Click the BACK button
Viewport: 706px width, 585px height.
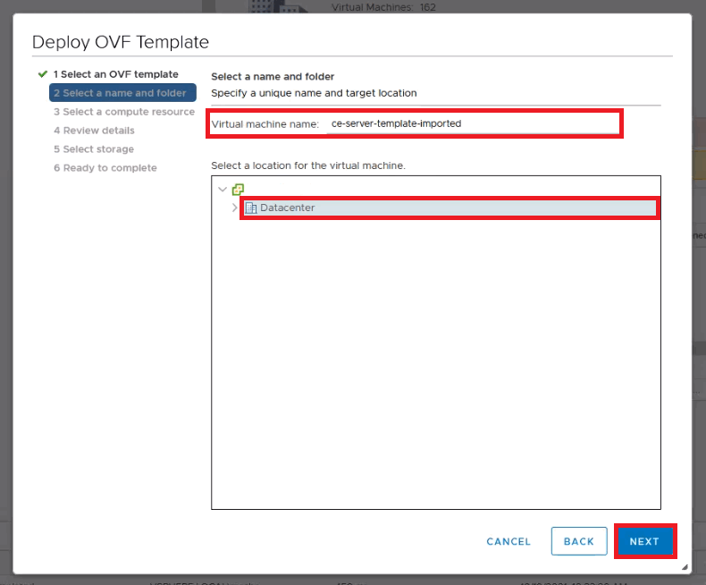tap(579, 541)
